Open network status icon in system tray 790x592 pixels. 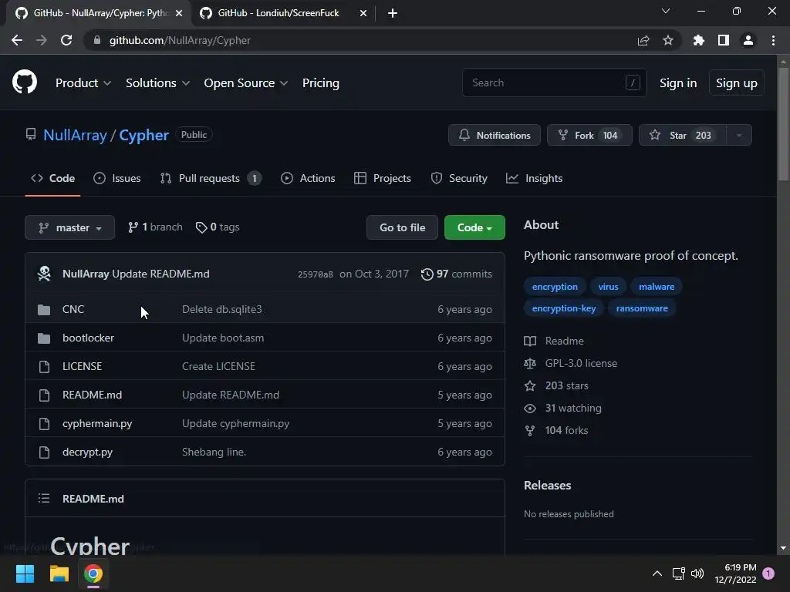pyautogui.click(x=678, y=573)
